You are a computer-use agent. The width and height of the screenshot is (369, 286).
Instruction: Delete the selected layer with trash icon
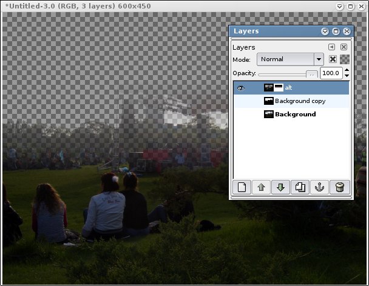click(x=339, y=187)
